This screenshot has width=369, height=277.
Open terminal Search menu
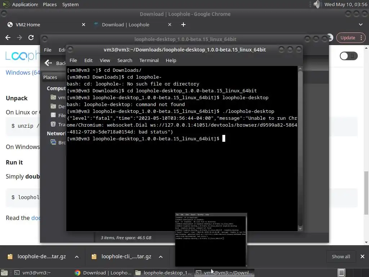[x=125, y=61]
